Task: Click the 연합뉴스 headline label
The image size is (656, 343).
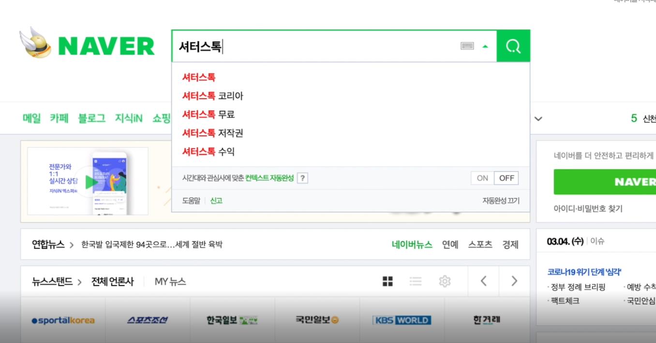Action: coord(48,244)
